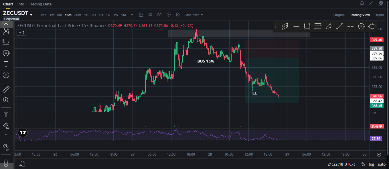The width and height of the screenshot is (389, 169).
Task: Open the ZECUSDT symbol dropdown
Action: (31, 15)
